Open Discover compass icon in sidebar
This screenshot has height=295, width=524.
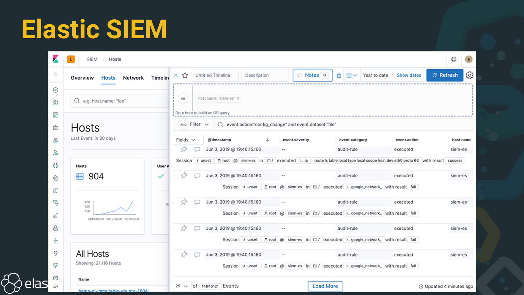point(56,90)
